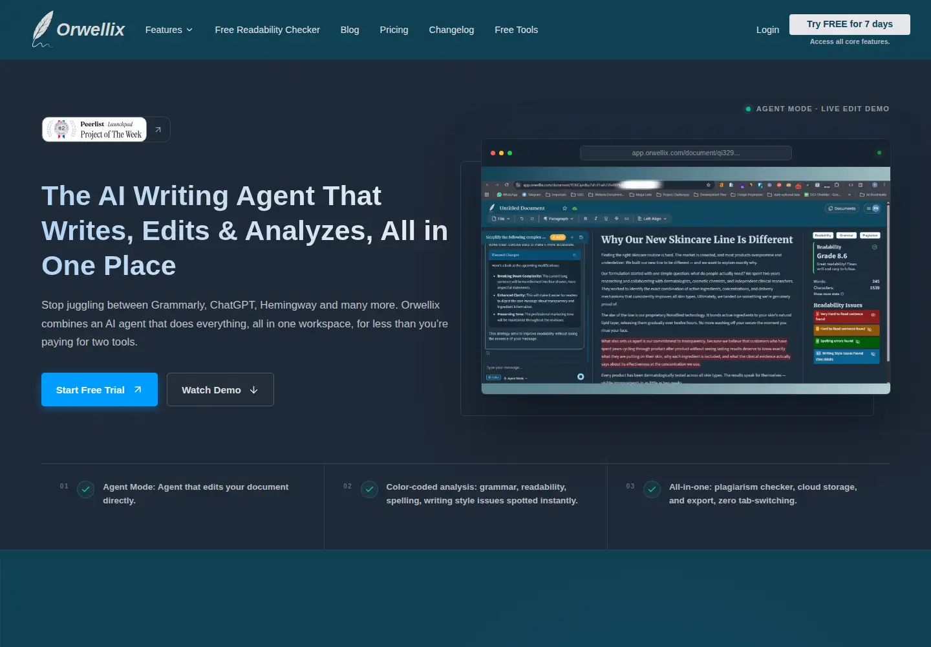Click the chat history icon
The width and height of the screenshot is (931, 647).
click(581, 237)
